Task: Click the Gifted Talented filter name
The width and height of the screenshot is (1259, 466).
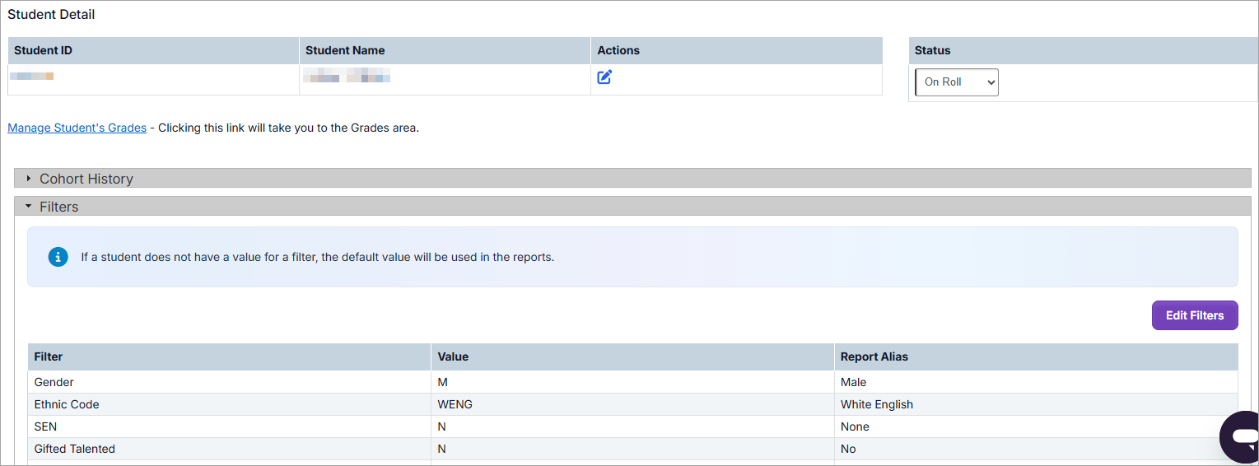Action: point(75,449)
